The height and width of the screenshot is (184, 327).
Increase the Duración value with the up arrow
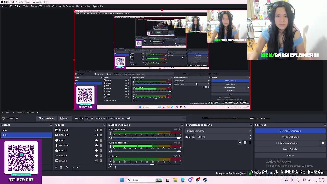tap(250, 136)
